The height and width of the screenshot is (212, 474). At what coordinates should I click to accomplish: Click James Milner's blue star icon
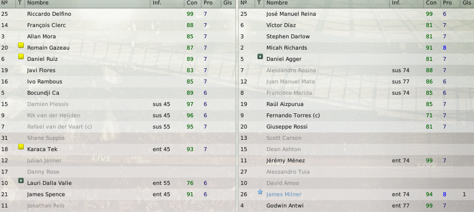click(260, 192)
